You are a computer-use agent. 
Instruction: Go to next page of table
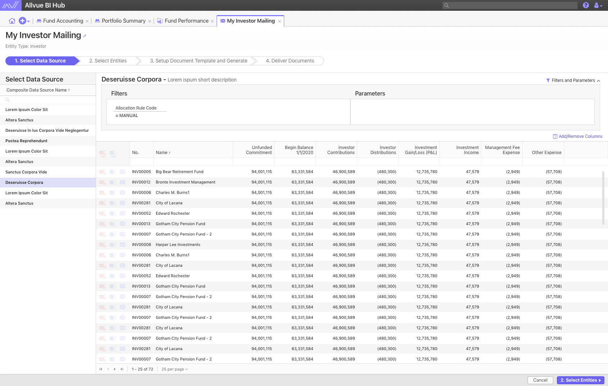[115, 369]
